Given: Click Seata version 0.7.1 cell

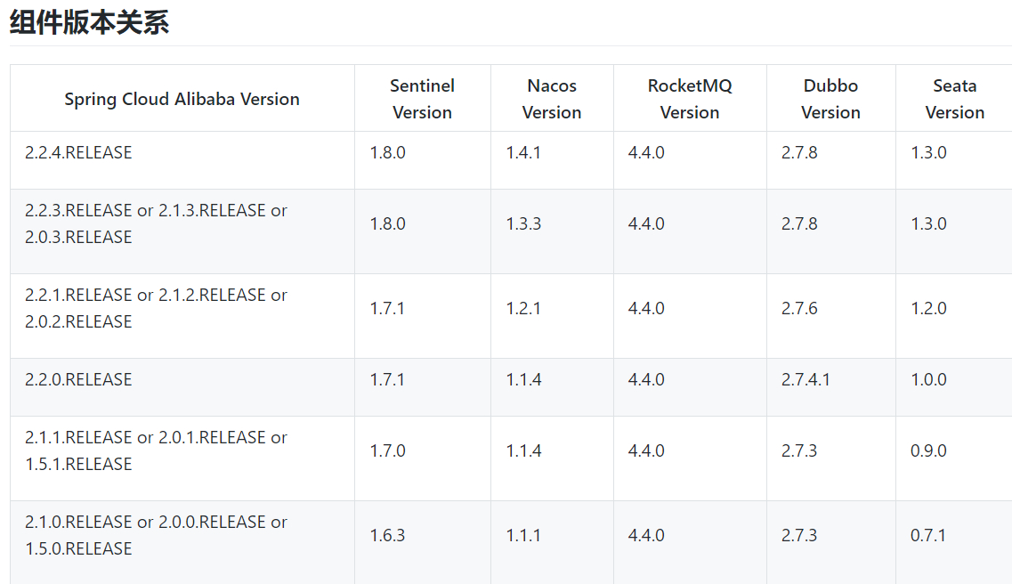Looking at the screenshot, I should pos(928,536).
